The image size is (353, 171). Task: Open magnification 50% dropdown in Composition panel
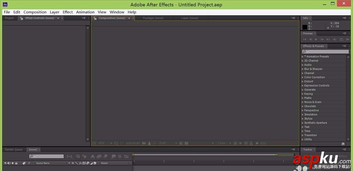pos(105,143)
